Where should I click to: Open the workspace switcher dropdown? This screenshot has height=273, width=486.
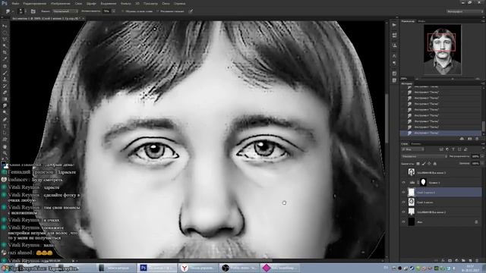[x=465, y=11]
